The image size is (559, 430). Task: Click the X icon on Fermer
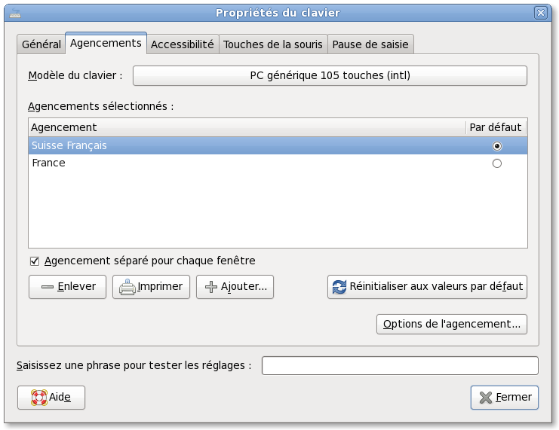pos(484,398)
